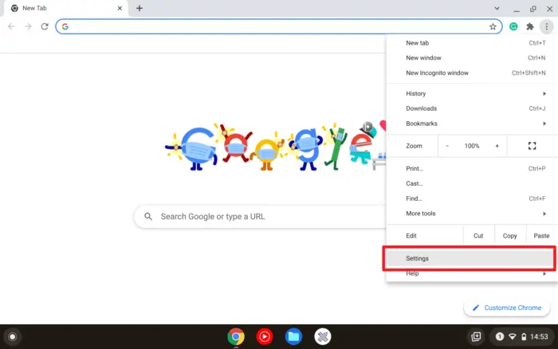Image resolution: width=558 pixels, height=349 pixels.
Task: Expand the More tools submenu
Action: pos(472,214)
